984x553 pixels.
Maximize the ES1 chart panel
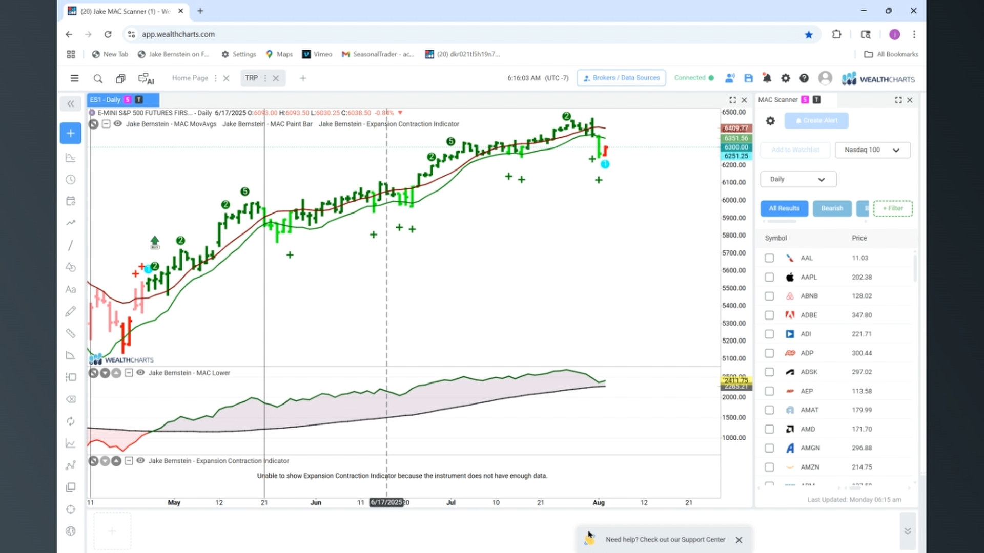tap(732, 100)
